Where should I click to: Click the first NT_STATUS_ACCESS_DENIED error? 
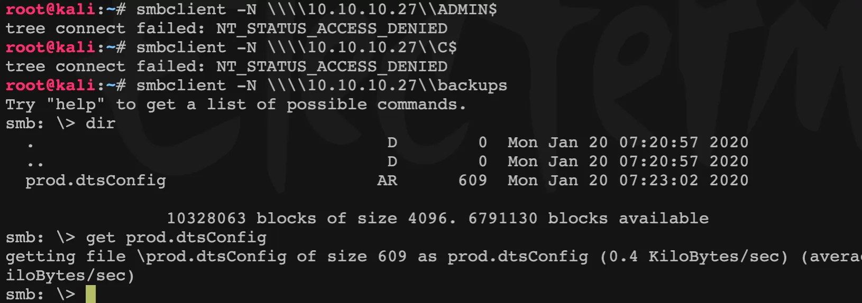[332, 29]
